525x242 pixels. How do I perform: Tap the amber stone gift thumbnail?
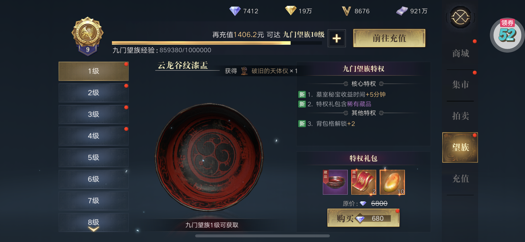pyautogui.click(x=392, y=182)
